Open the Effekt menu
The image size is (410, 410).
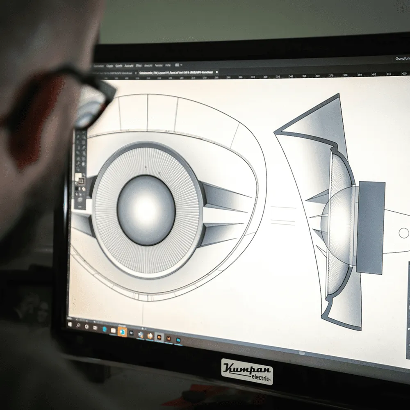[x=139, y=65]
